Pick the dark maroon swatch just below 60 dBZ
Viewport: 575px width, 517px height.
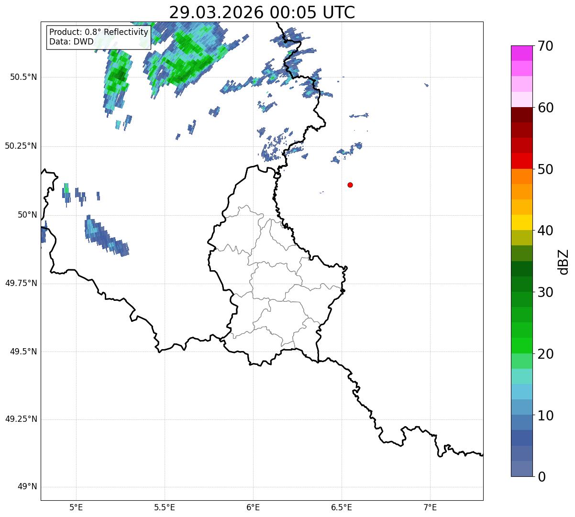click(522, 115)
